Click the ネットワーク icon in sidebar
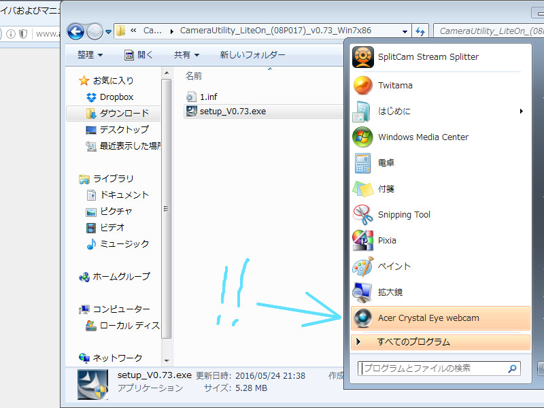This screenshot has width=544, height=408. click(x=84, y=358)
